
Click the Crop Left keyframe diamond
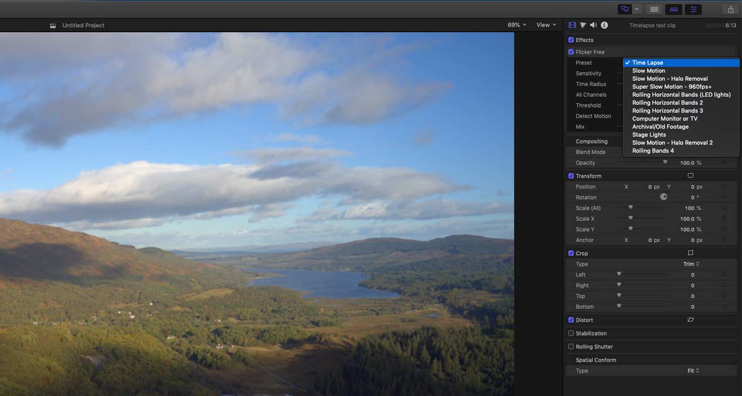724,275
